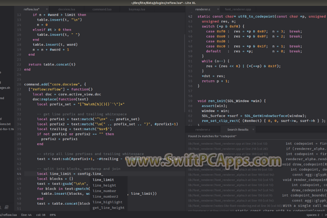Click the reflow.lua file path in the status bar
Image resolution: width=327 pixels, height=218 pixels.
point(8,215)
